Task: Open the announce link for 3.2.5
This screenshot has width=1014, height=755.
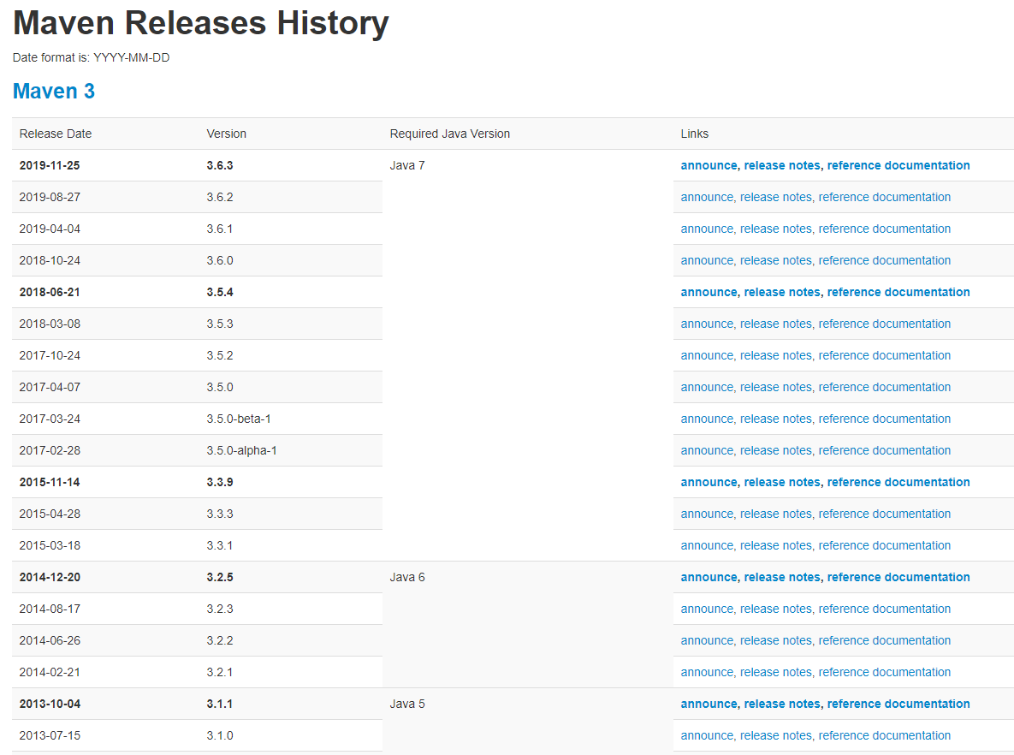Action: click(x=709, y=578)
